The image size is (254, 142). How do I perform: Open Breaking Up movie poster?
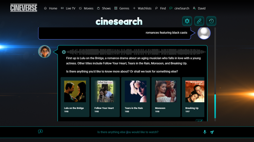195,91
